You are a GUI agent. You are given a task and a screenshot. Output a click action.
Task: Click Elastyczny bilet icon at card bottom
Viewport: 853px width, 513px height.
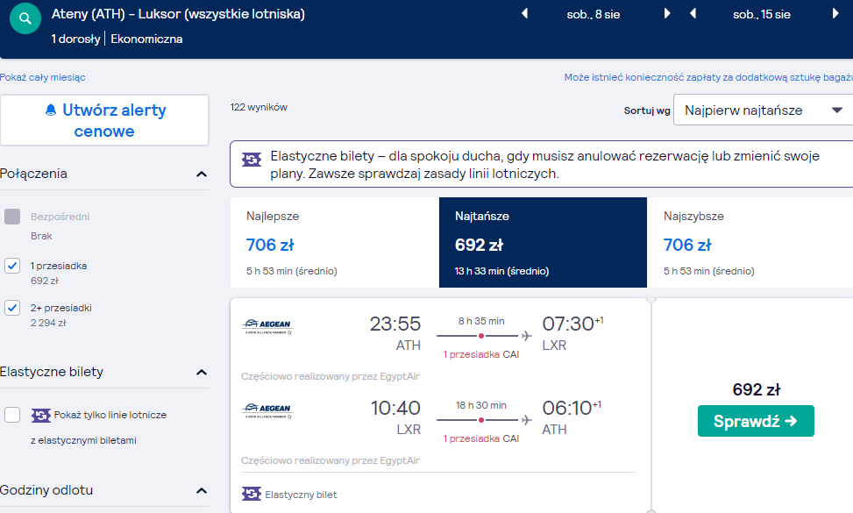[252, 494]
